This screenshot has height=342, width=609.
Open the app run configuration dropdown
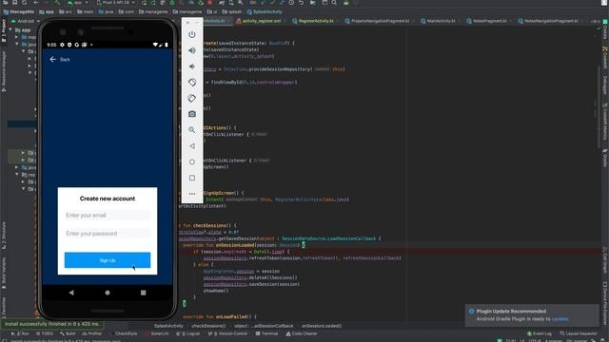(78, 2)
